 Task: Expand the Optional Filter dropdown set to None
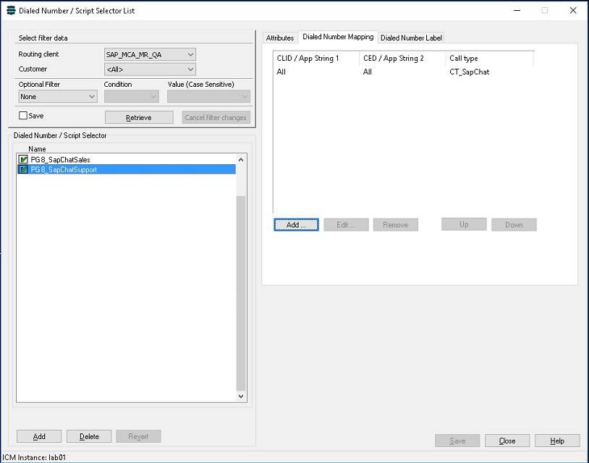[x=58, y=96]
